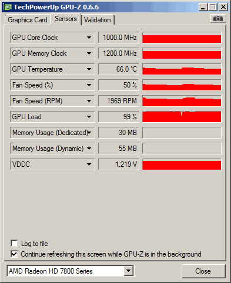Viewport: 231px width, 283px height.
Task: Open the VDDC sensor dropdown
Action: pyautogui.click(x=52, y=164)
